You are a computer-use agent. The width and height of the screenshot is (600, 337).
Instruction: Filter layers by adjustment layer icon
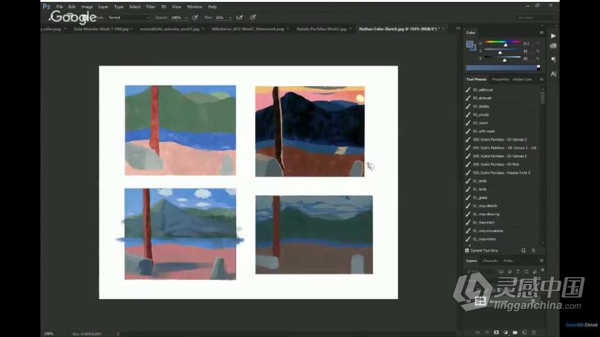click(509, 271)
